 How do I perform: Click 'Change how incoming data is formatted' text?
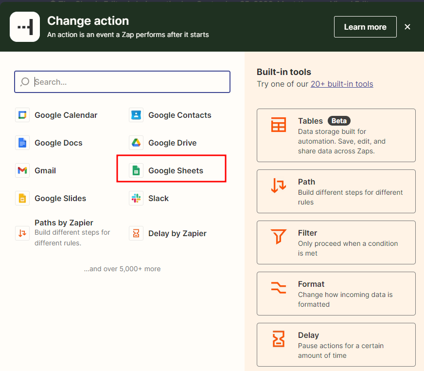point(345,299)
